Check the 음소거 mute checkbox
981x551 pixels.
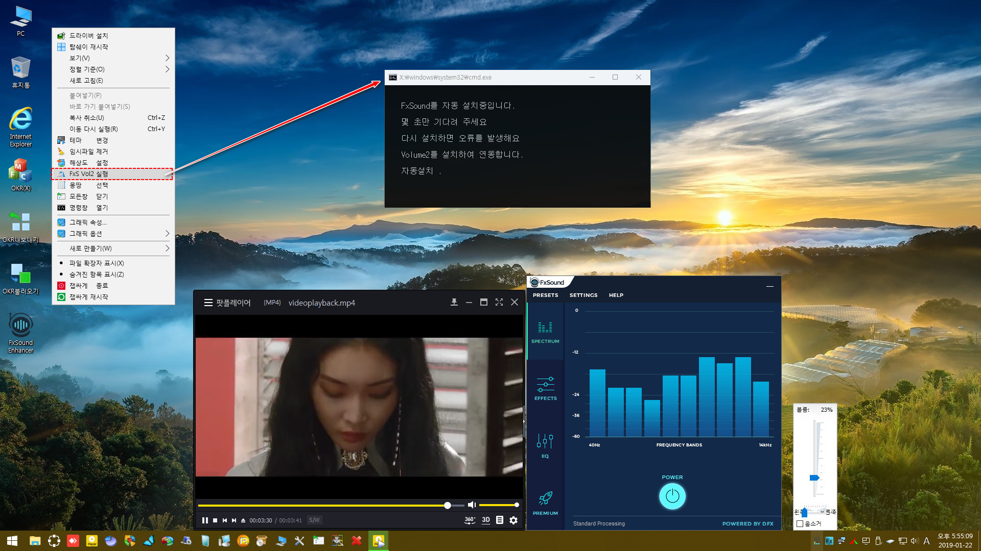coord(800,523)
